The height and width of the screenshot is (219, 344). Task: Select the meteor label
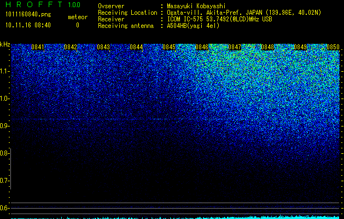coord(78,17)
